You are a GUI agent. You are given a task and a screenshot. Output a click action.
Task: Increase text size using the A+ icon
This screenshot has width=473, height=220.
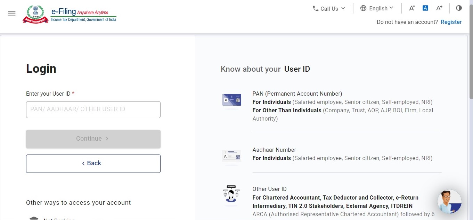point(439,8)
